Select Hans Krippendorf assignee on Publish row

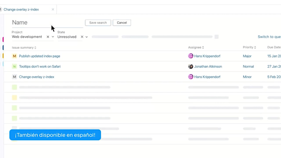[x=207, y=56]
